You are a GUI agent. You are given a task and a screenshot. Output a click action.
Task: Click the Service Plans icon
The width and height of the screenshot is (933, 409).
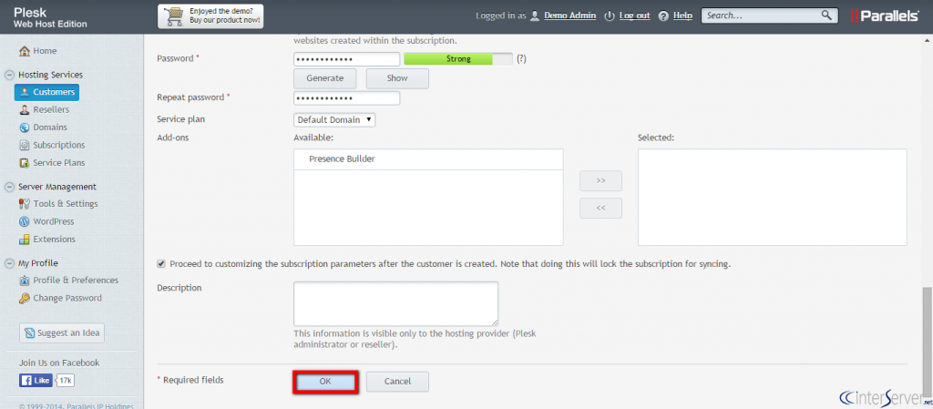click(25, 163)
